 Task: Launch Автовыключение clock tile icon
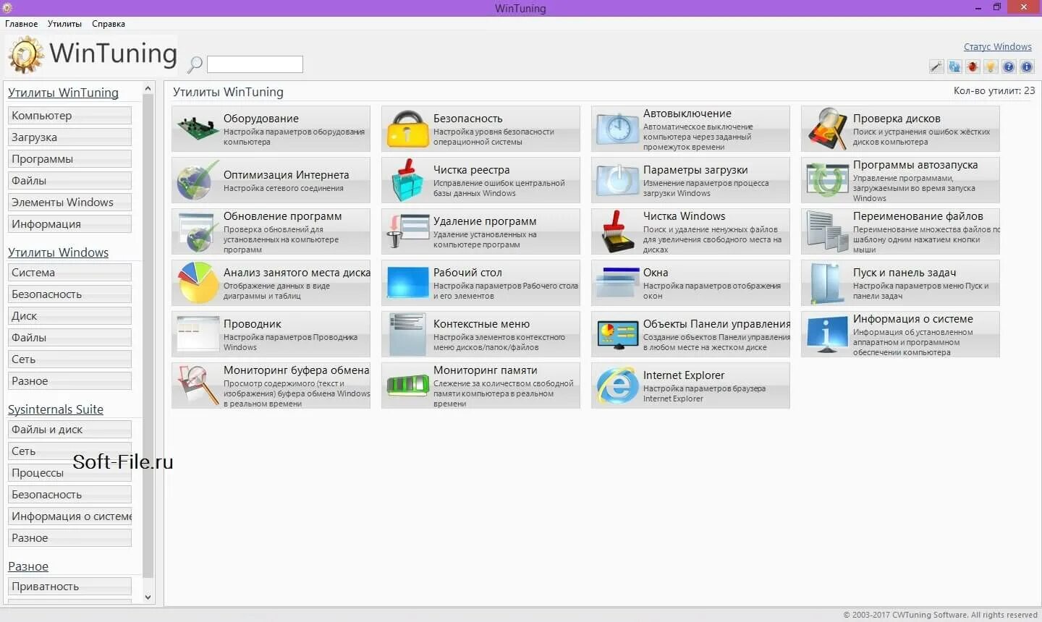(x=617, y=129)
